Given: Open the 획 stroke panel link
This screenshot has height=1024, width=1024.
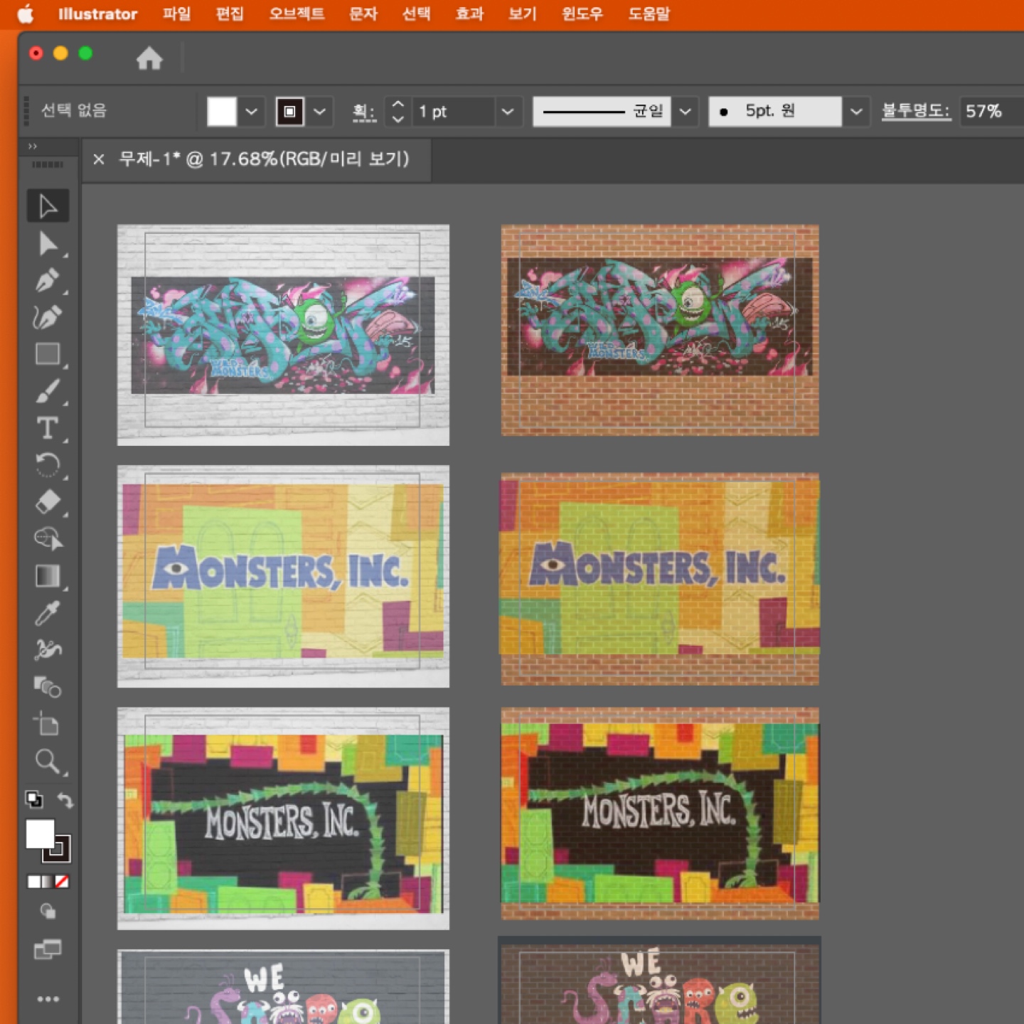Looking at the screenshot, I should pos(364,112).
